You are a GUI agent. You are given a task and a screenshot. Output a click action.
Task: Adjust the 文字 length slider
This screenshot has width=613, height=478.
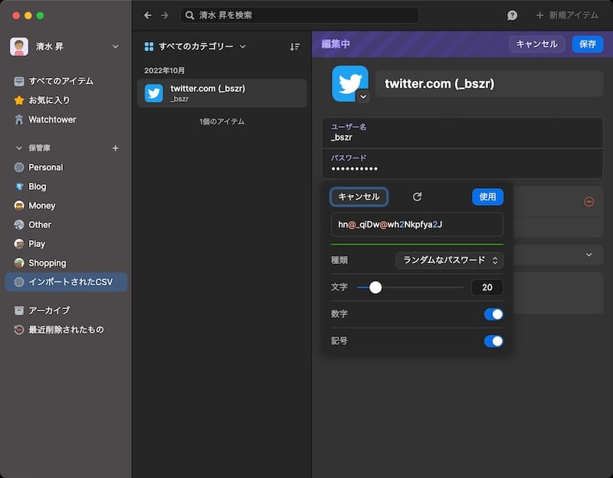pos(375,288)
